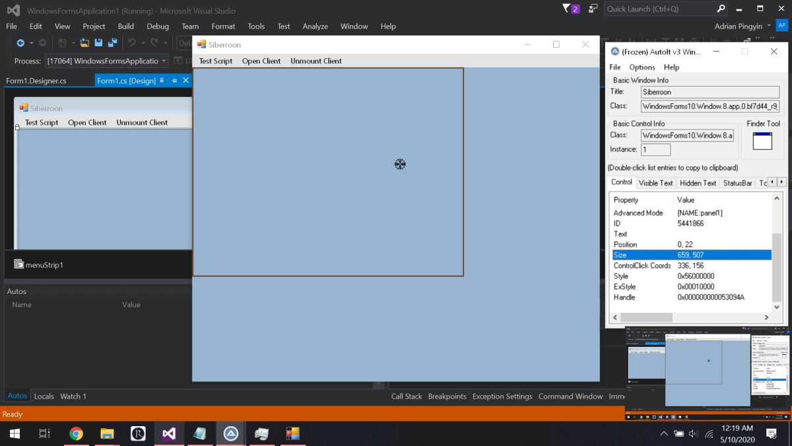Click the AutoIt Finder Tool crosshair icon

click(x=762, y=141)
